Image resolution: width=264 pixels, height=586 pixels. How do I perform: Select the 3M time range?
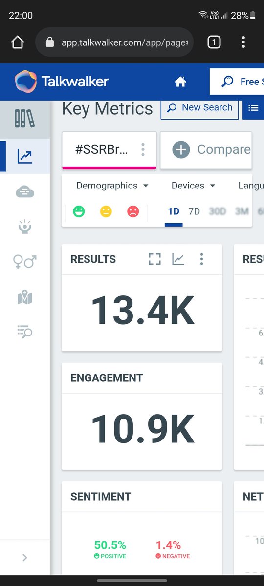(242, 211)
